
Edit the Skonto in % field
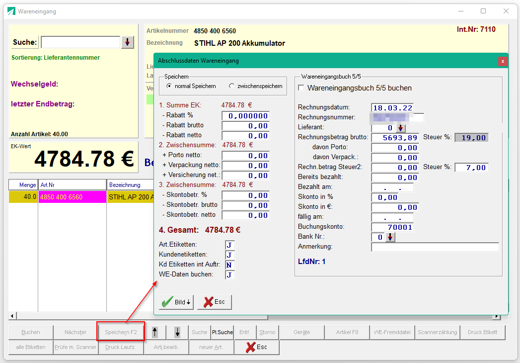pos(385,197)
